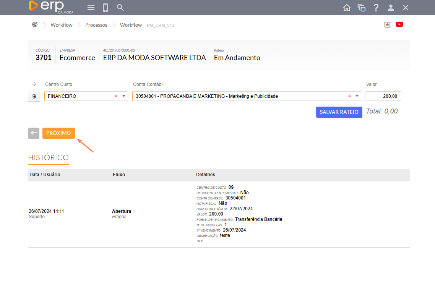
Task: Clear the Conta Contábil selection
Action: [349, 96]
